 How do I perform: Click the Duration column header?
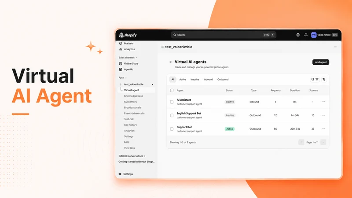pos(294,91)
